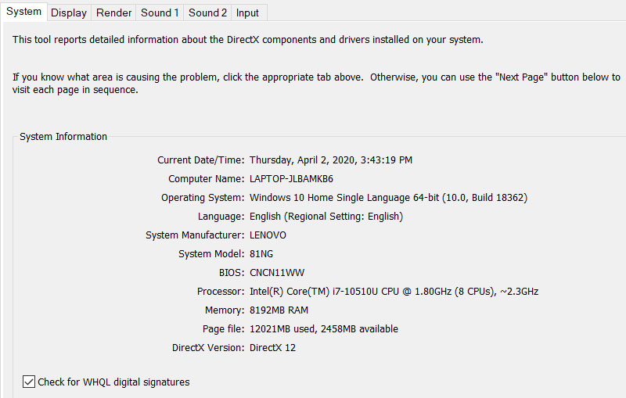
Task: Click the System Model value 81NG
Action: [x=261, y=254]
